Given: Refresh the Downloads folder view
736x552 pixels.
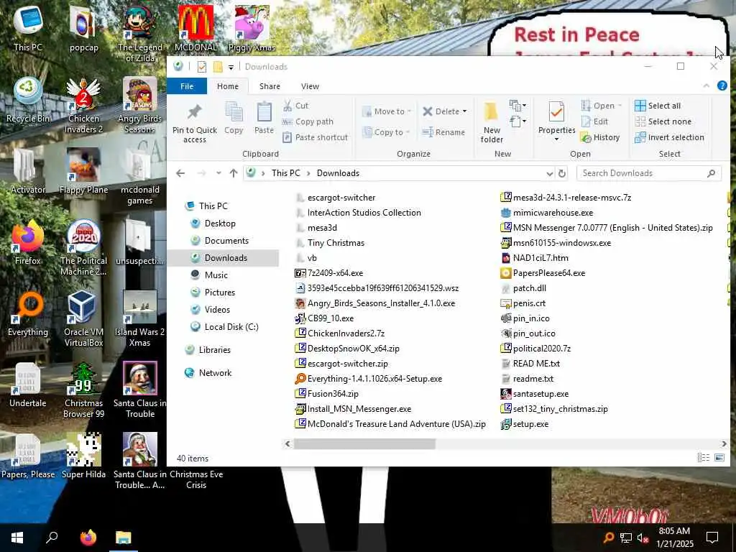Looking at the screenshot, I should click(x=562, y=173).
